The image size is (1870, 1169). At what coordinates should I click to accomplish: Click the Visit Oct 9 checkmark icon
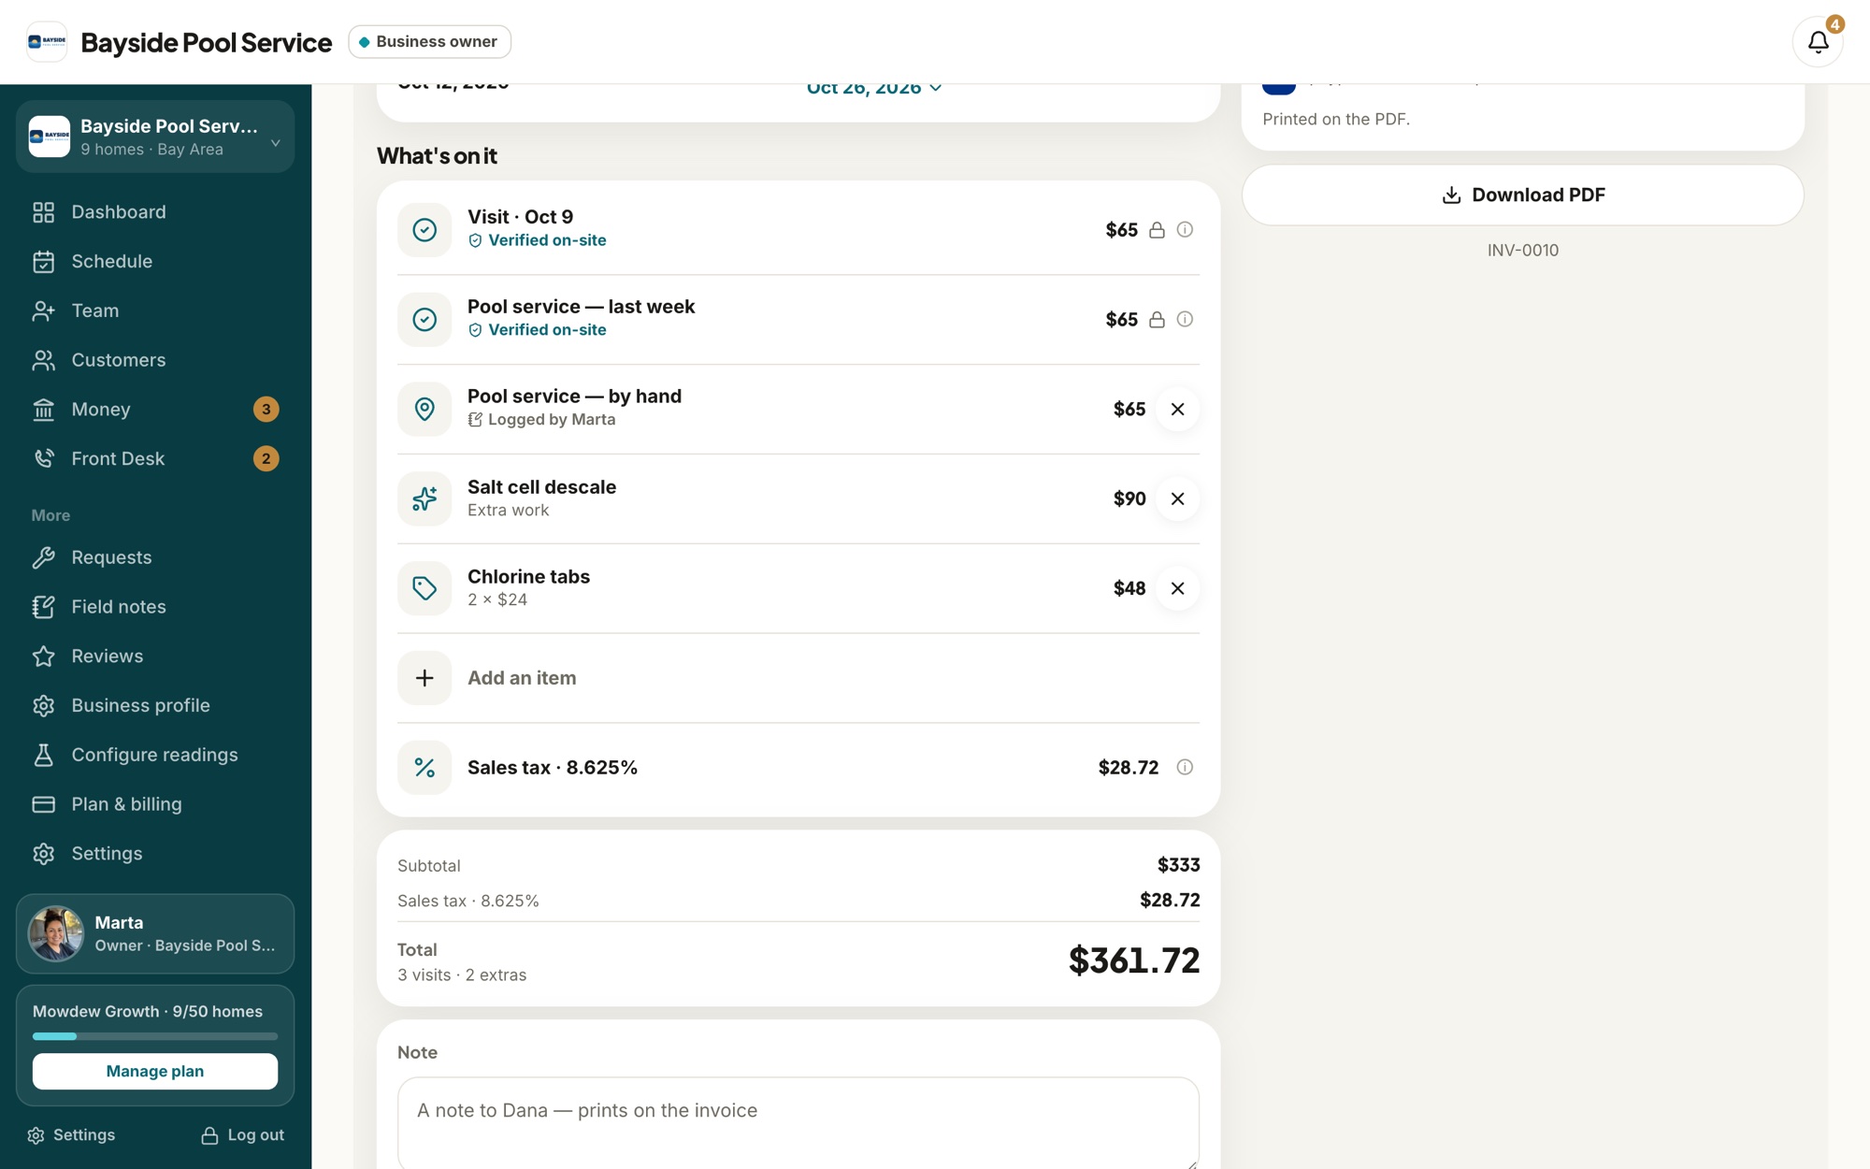(424, 230)
